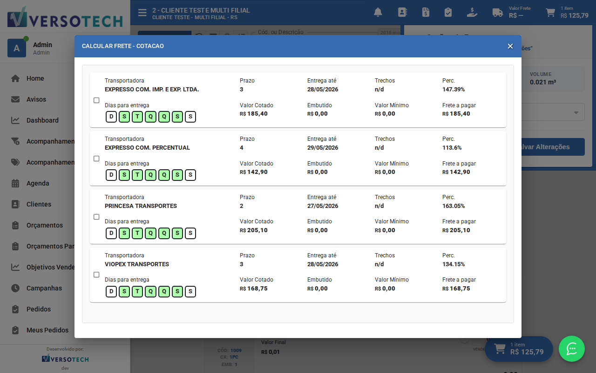Click the contacts book icon in header
596x373 pixels.
click(402, 13)
